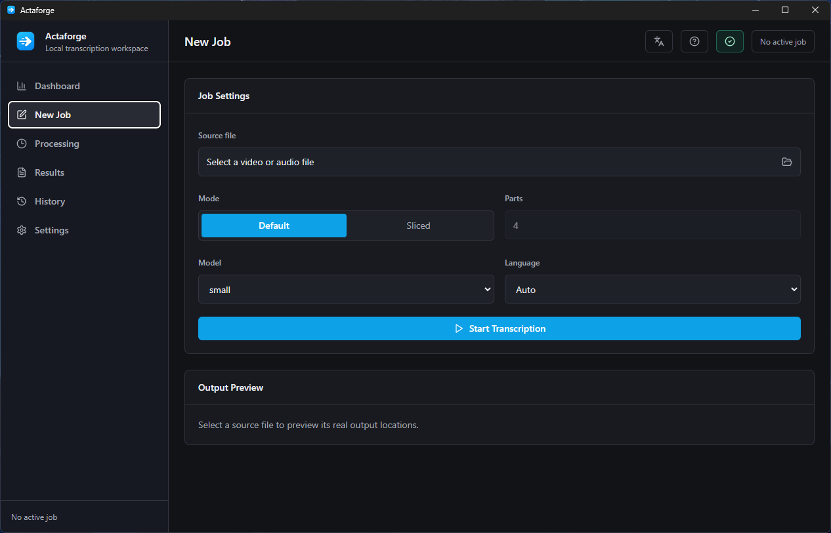Open the New Job sidebar item
The width and height of the screenshot is (831, 533).
point(84,115)
